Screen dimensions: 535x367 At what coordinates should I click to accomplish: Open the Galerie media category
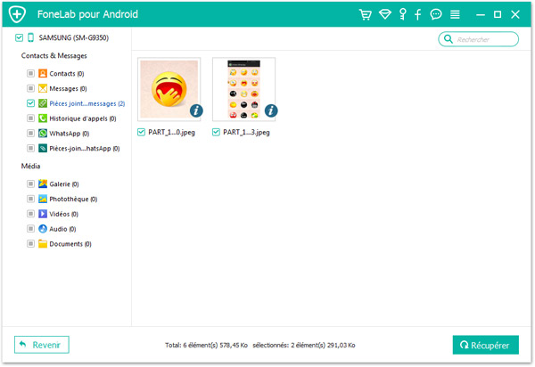(63, 184)
